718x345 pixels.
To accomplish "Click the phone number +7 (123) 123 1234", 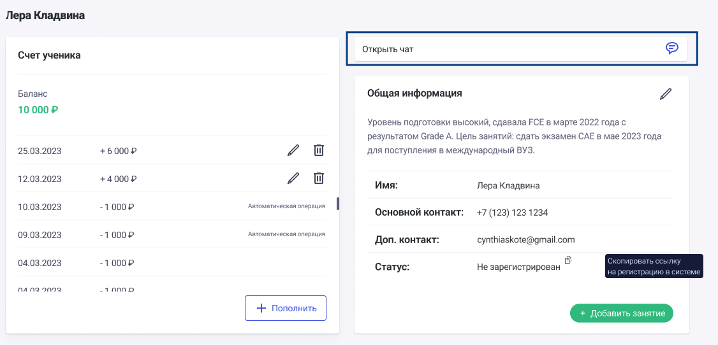I will 512,213.
